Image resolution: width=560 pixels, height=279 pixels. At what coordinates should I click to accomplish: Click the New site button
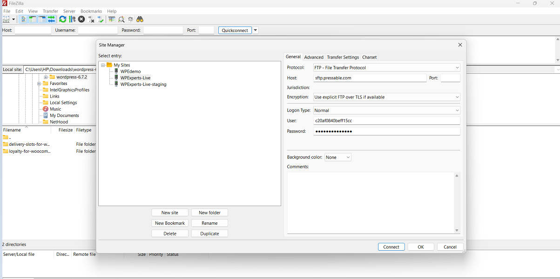tap(169, 212)
